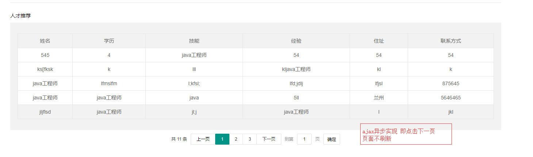
Task: Select current page 1 in pagination
Action: click(x=222, y=139)
